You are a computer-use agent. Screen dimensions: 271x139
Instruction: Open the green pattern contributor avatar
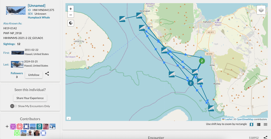click(x=17, y=133)
